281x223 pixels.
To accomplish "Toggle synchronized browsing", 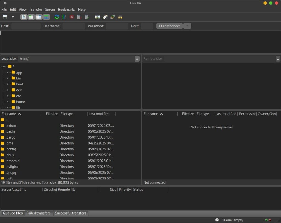I will (x=113, y=17).
